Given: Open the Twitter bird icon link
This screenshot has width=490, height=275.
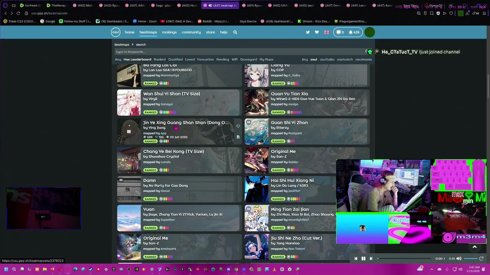Looking at the screenshot, I should point(308,32).
